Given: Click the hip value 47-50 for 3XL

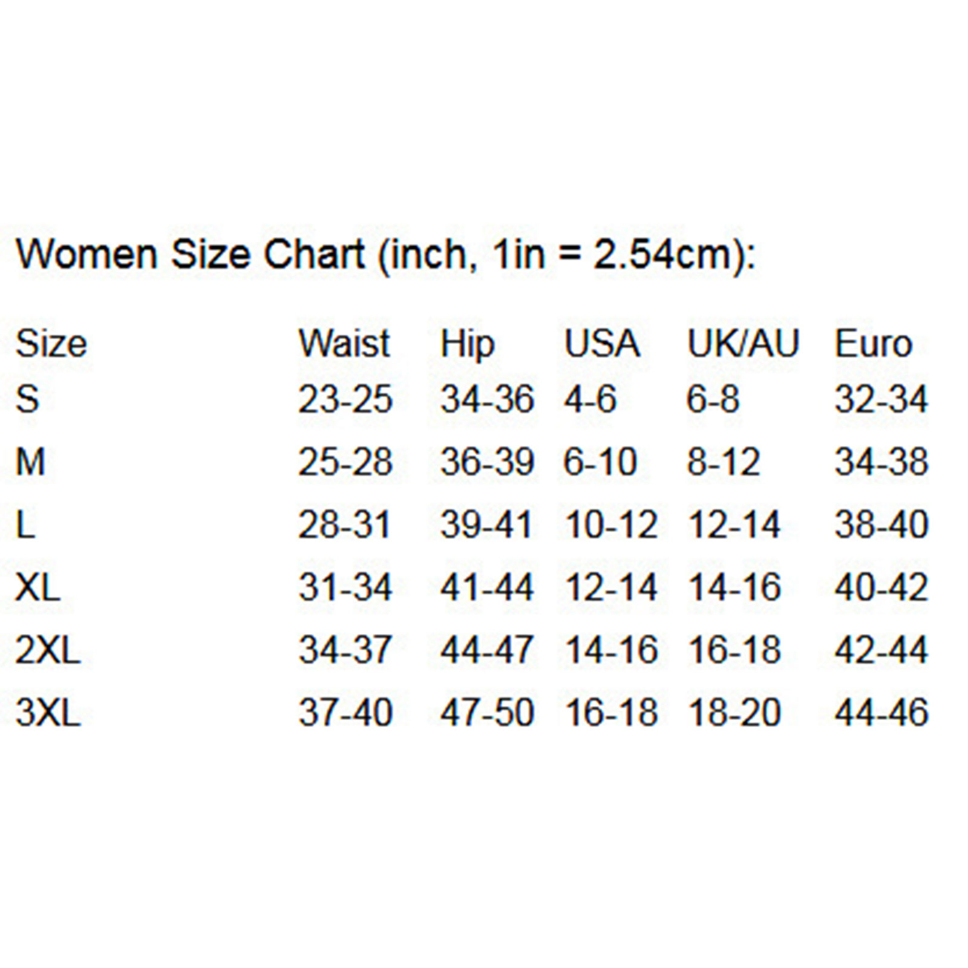Looking at the screenshot, I should pyautogui.click(x=487, y=713).
